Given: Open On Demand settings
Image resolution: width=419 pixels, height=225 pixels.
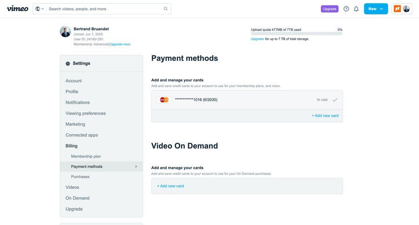Looking at the screenshot, I should point(77,198).
